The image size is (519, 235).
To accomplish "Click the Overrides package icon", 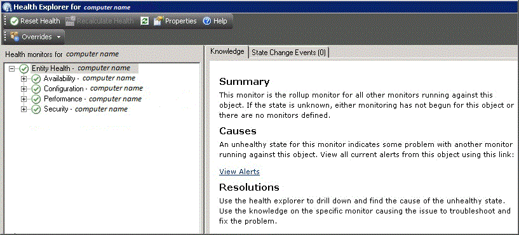I will [x=15, y=37].
